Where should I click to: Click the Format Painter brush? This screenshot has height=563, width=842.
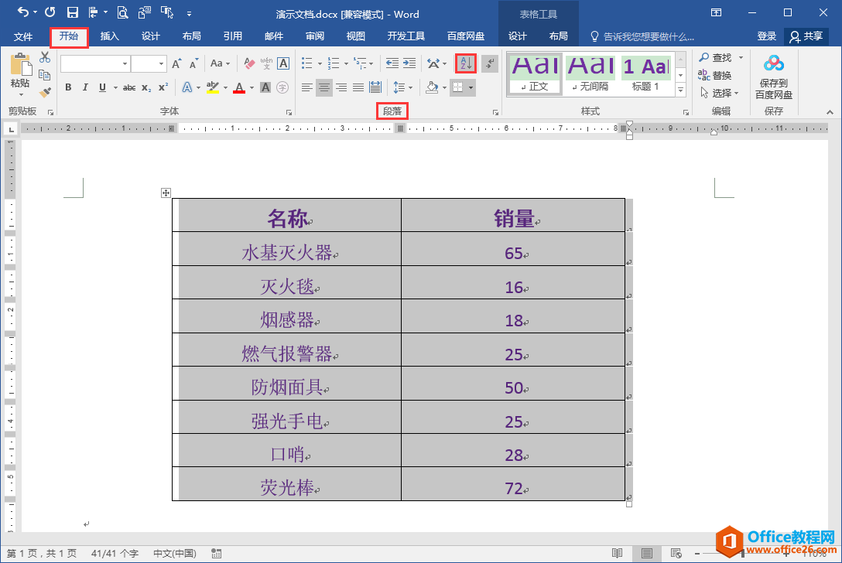(45, 93)
